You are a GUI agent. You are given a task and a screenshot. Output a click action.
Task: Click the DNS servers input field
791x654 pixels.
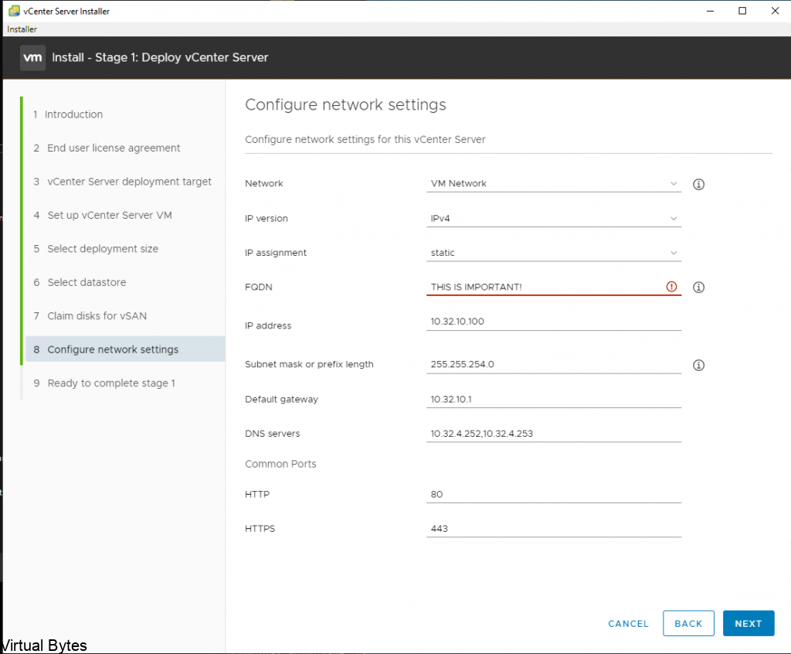pyautogui.click(x=553, y=434)
